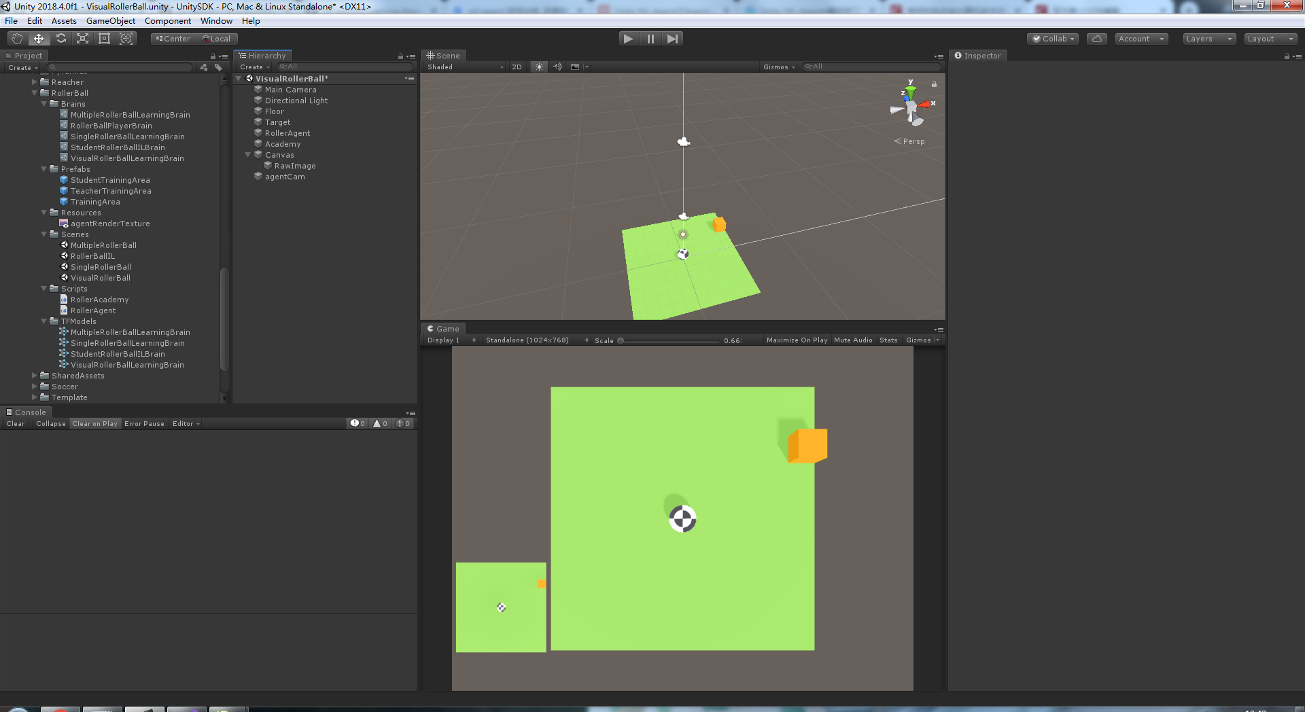Click the cloud services icon

(1096, 39)
